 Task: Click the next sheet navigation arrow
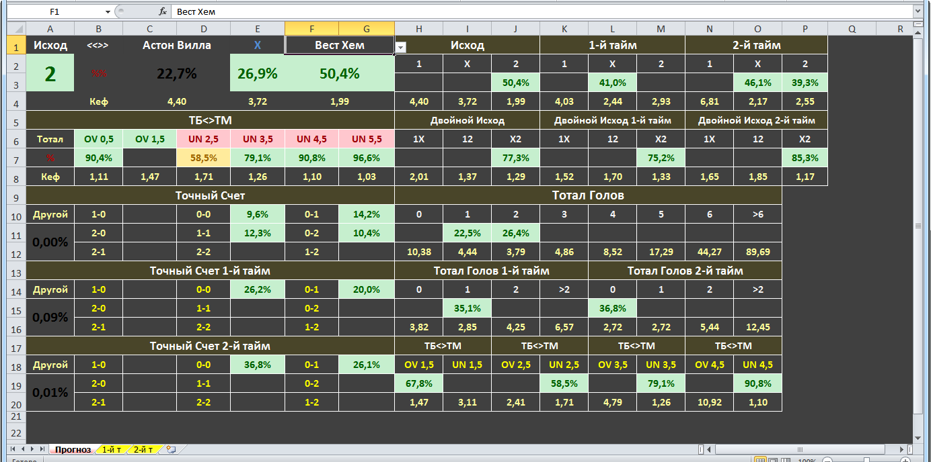coord(31,449)
